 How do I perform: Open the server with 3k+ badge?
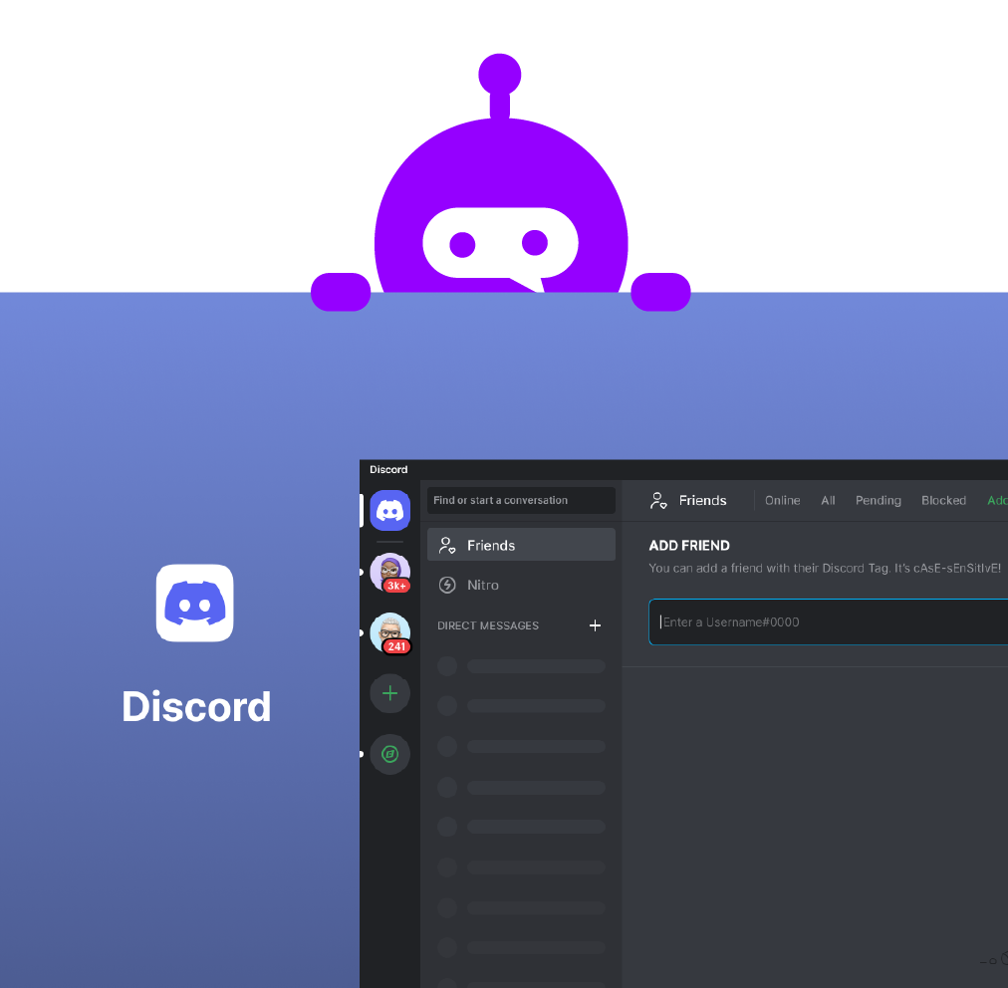(389, 573)
